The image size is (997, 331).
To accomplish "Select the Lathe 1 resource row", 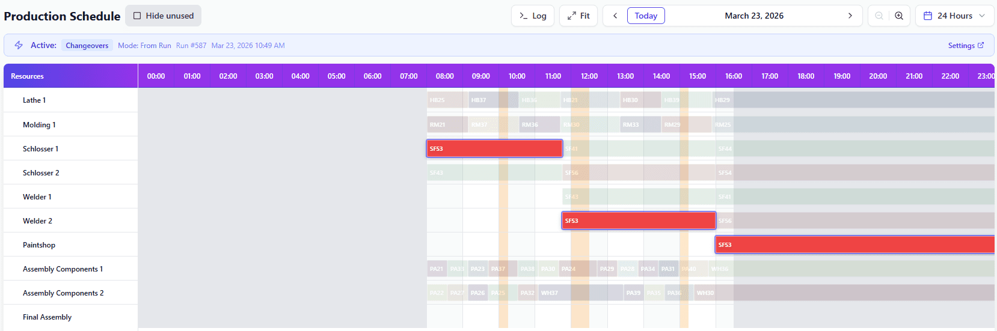I will pyautogui.click(x=34, y=100).
